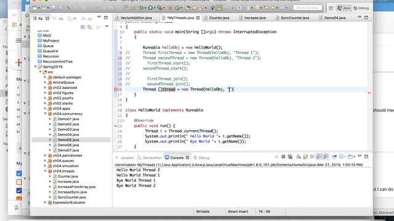The image size is (394, 221).
Task: Toggle Show Console When Standard Error Changes
Action: 326,157
